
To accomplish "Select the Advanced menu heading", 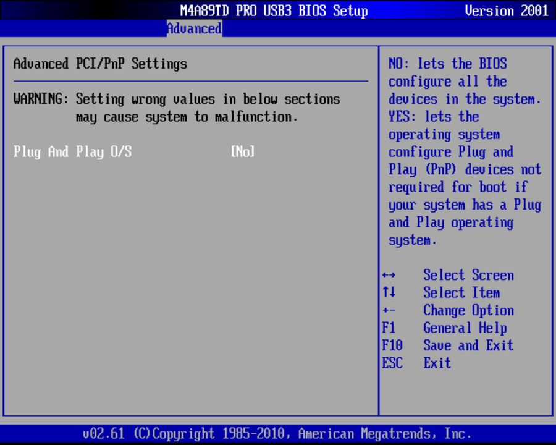I will (193, 28).
